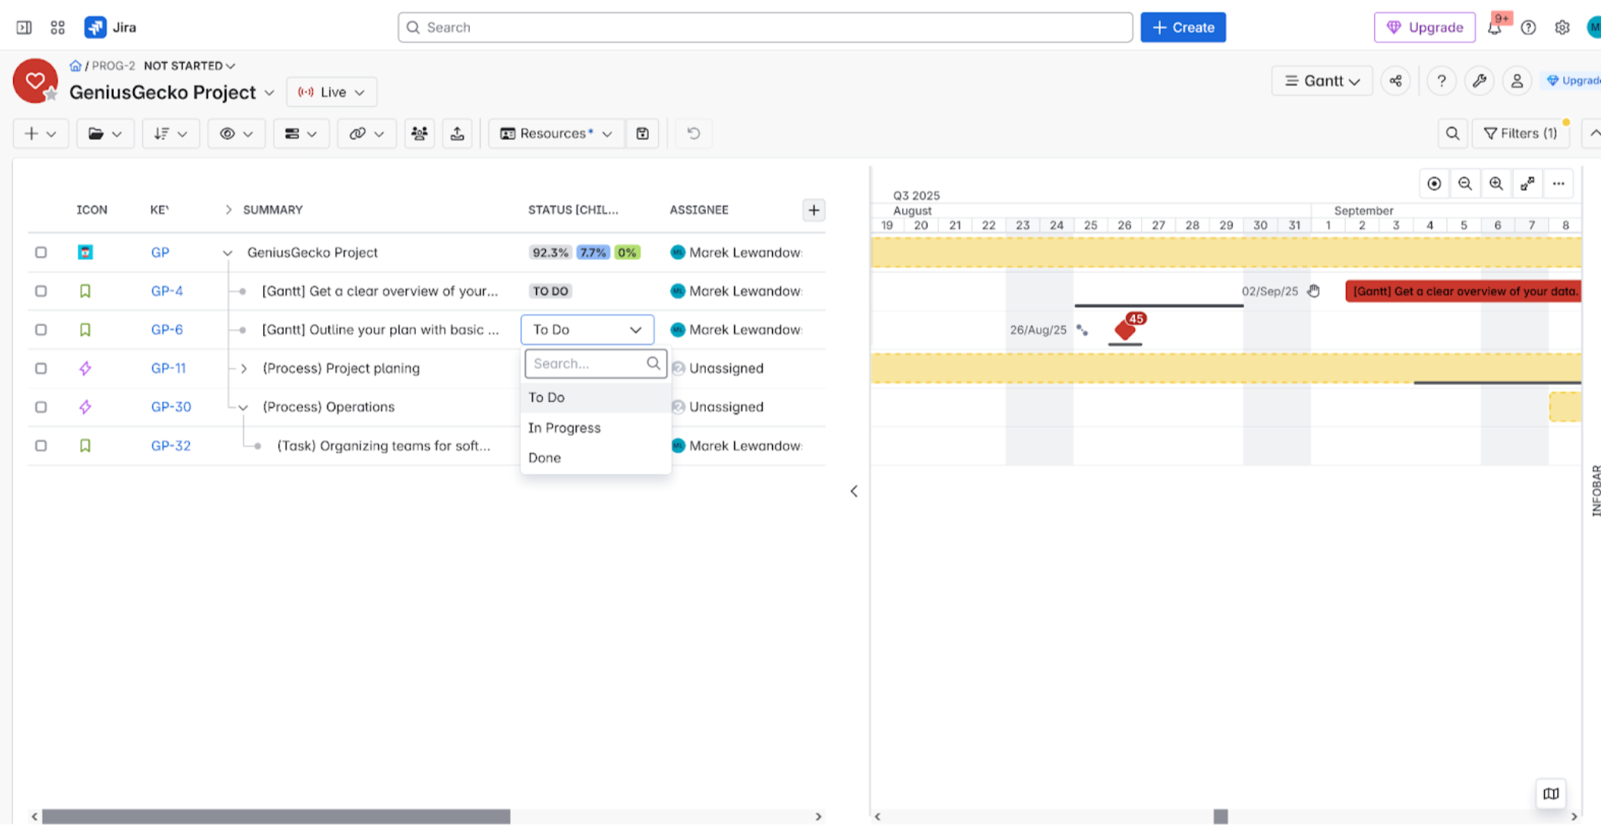The image size is (1601, 831).
Task: Open the GP-30 issue key link
Action: pos(171,407)
